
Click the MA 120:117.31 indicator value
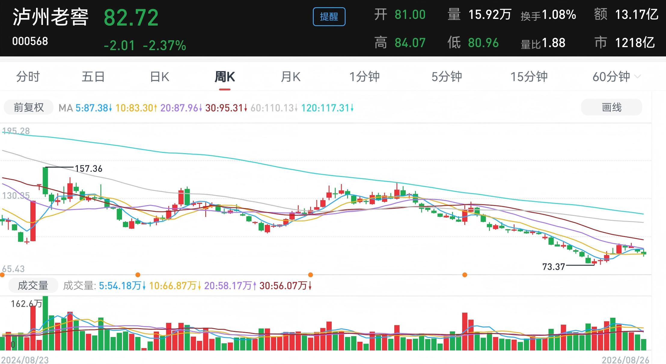point(327,108)
